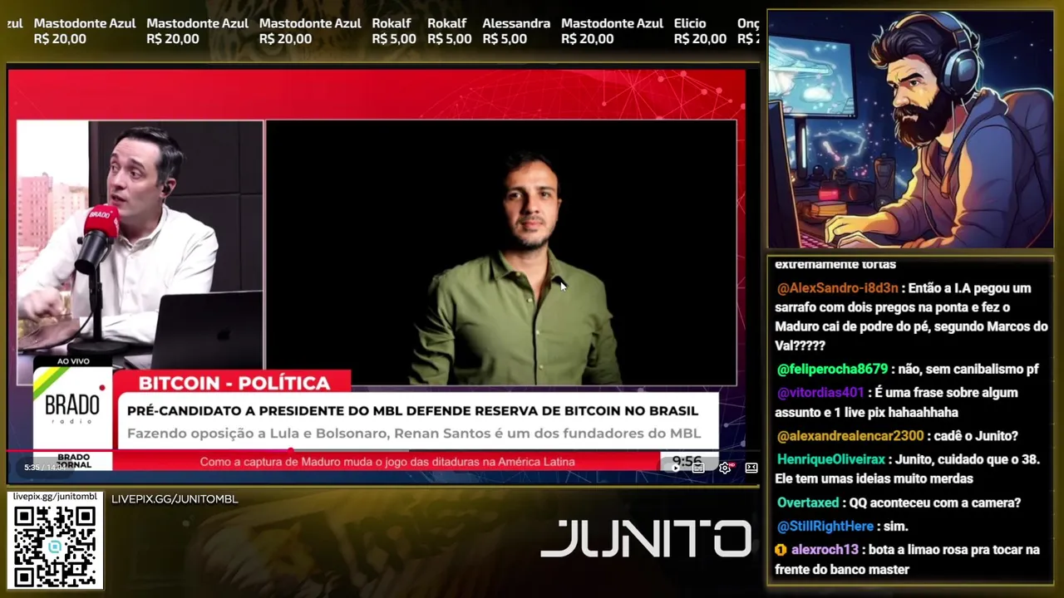Select chat user Overtaxed
Image resolution: width=1064 pixels, height=598 pixels.
(x=808, y=502)
